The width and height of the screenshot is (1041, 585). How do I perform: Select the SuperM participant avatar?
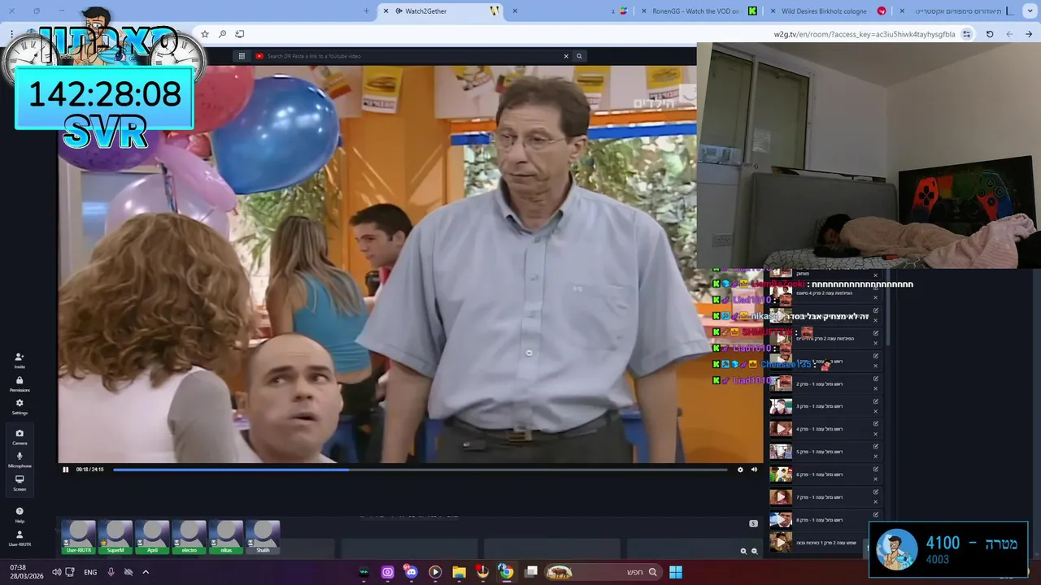tap(115, 537)
